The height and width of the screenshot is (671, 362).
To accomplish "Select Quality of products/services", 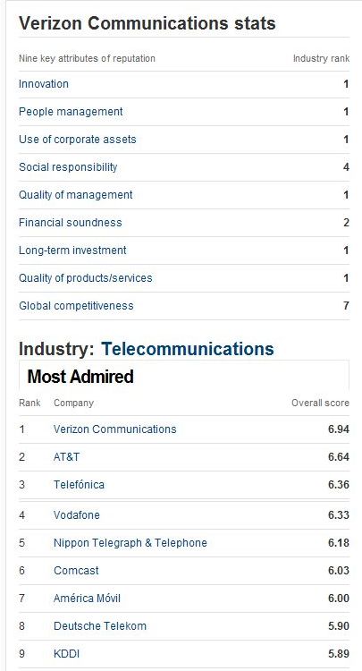I will 86,278.
